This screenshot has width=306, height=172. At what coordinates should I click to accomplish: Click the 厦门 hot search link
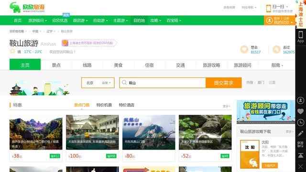click(261, 83)
